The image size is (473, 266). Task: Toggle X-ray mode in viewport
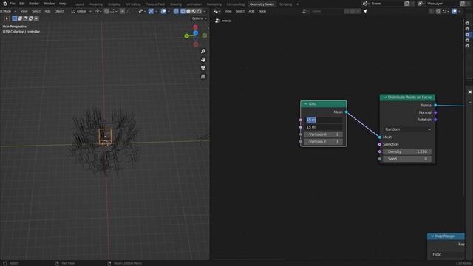[176, 11]
